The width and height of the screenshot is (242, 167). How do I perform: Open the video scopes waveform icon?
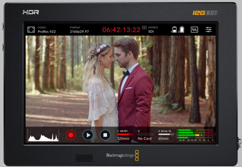click(194, 30)
